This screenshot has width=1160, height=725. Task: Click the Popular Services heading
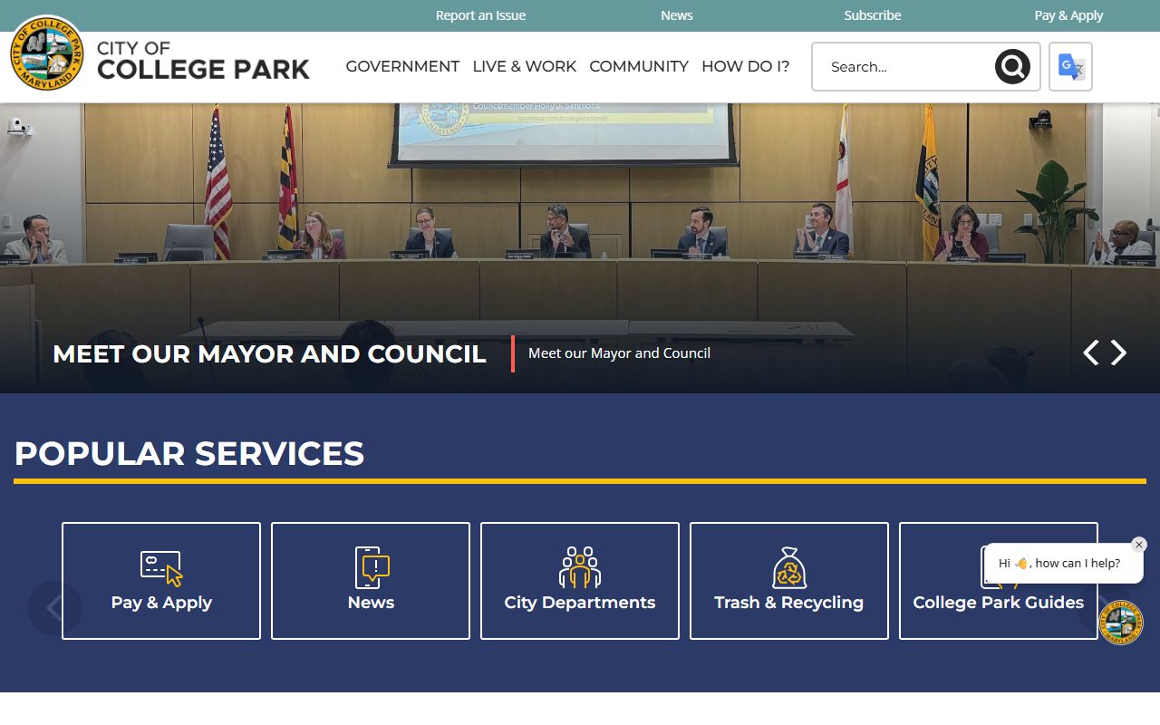[189, 453]
